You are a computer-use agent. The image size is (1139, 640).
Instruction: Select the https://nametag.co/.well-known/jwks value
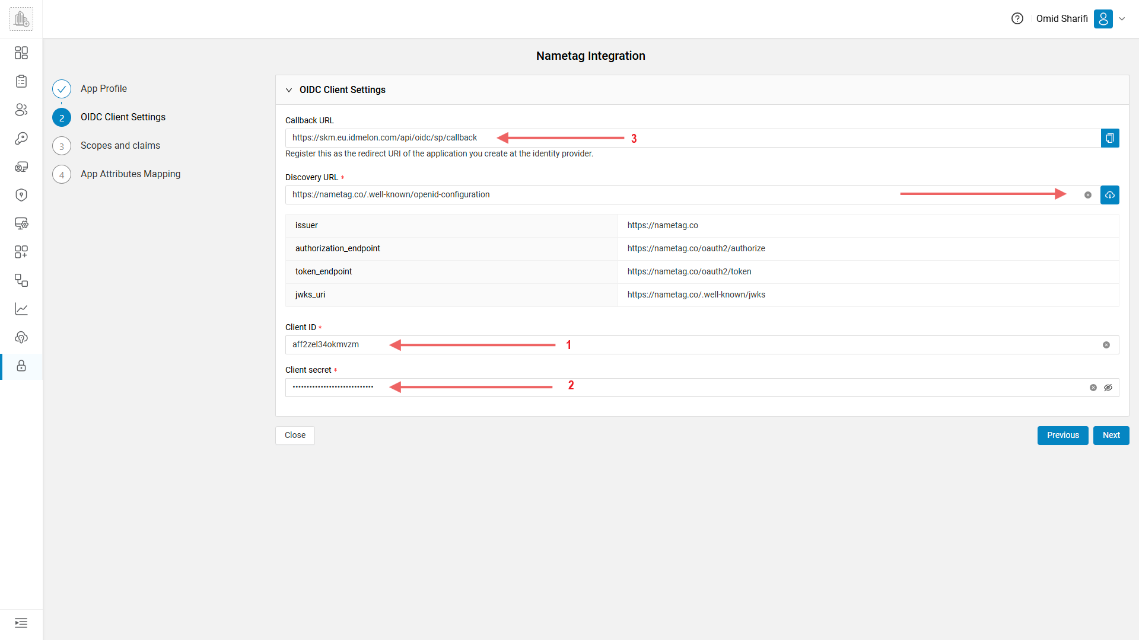click(x=696, y=295)
